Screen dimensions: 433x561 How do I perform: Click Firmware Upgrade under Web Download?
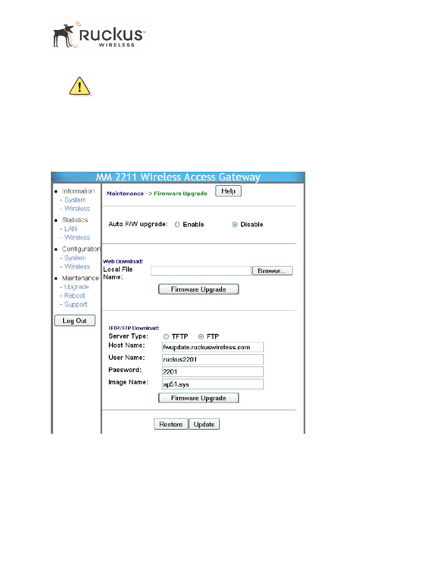[x=198, y=289]
